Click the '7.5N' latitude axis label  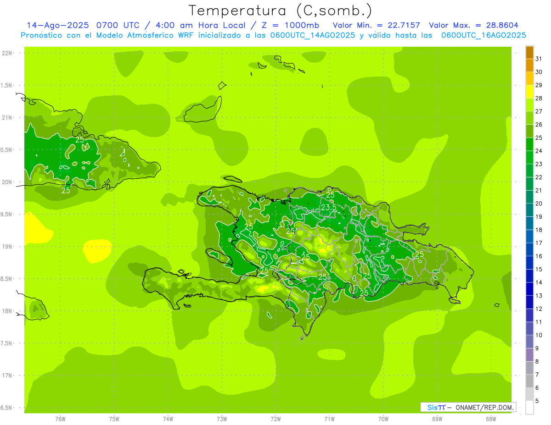7,343
